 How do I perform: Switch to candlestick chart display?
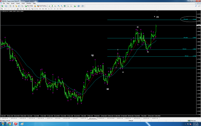(x=52, y=6)
